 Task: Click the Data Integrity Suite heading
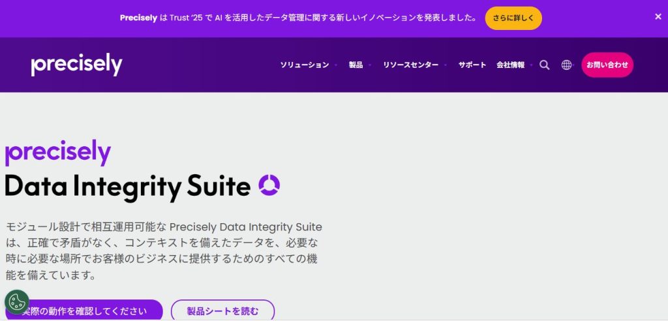pyautogui.click(x=128, y=187)
